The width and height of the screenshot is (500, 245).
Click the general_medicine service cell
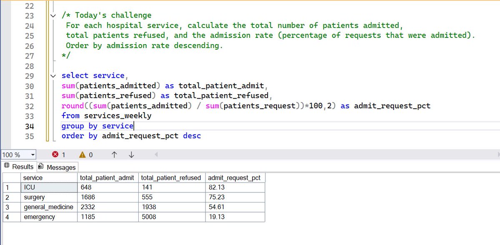tap(50, 207)
